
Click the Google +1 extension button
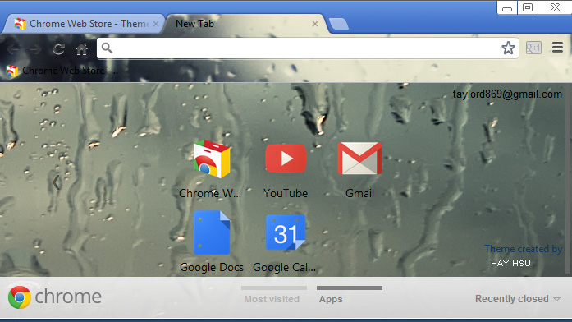tap(533, 48)
